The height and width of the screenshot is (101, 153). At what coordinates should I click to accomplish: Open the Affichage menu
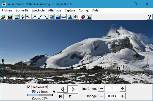54,10
